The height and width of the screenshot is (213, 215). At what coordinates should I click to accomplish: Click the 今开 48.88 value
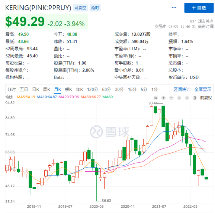click(x=72, y=34)
